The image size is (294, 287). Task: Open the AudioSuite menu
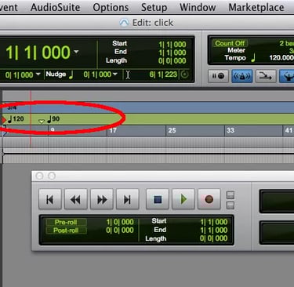(x=55, y=7)
